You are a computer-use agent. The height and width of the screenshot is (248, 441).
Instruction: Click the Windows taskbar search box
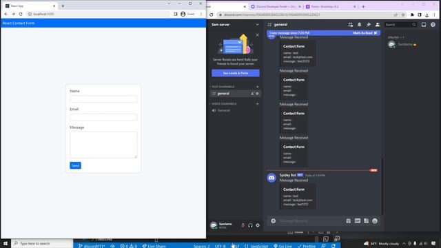tap(42, 243)
